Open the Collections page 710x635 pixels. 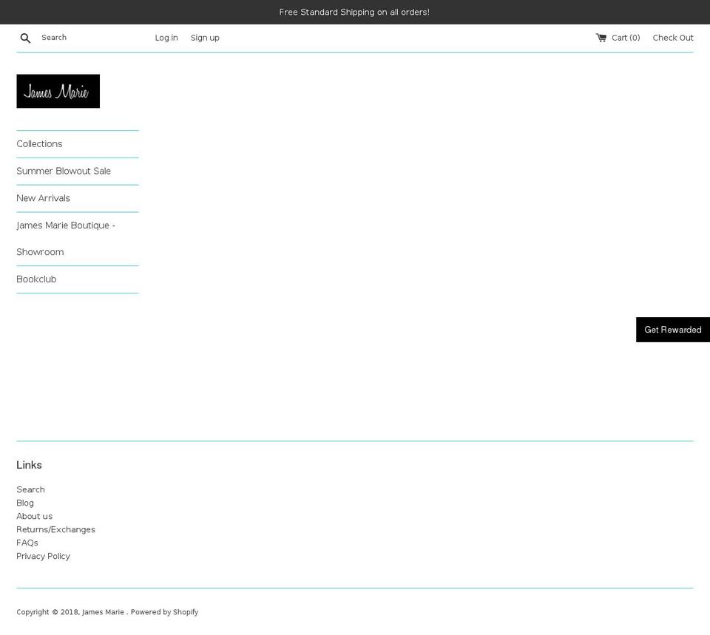39,143
